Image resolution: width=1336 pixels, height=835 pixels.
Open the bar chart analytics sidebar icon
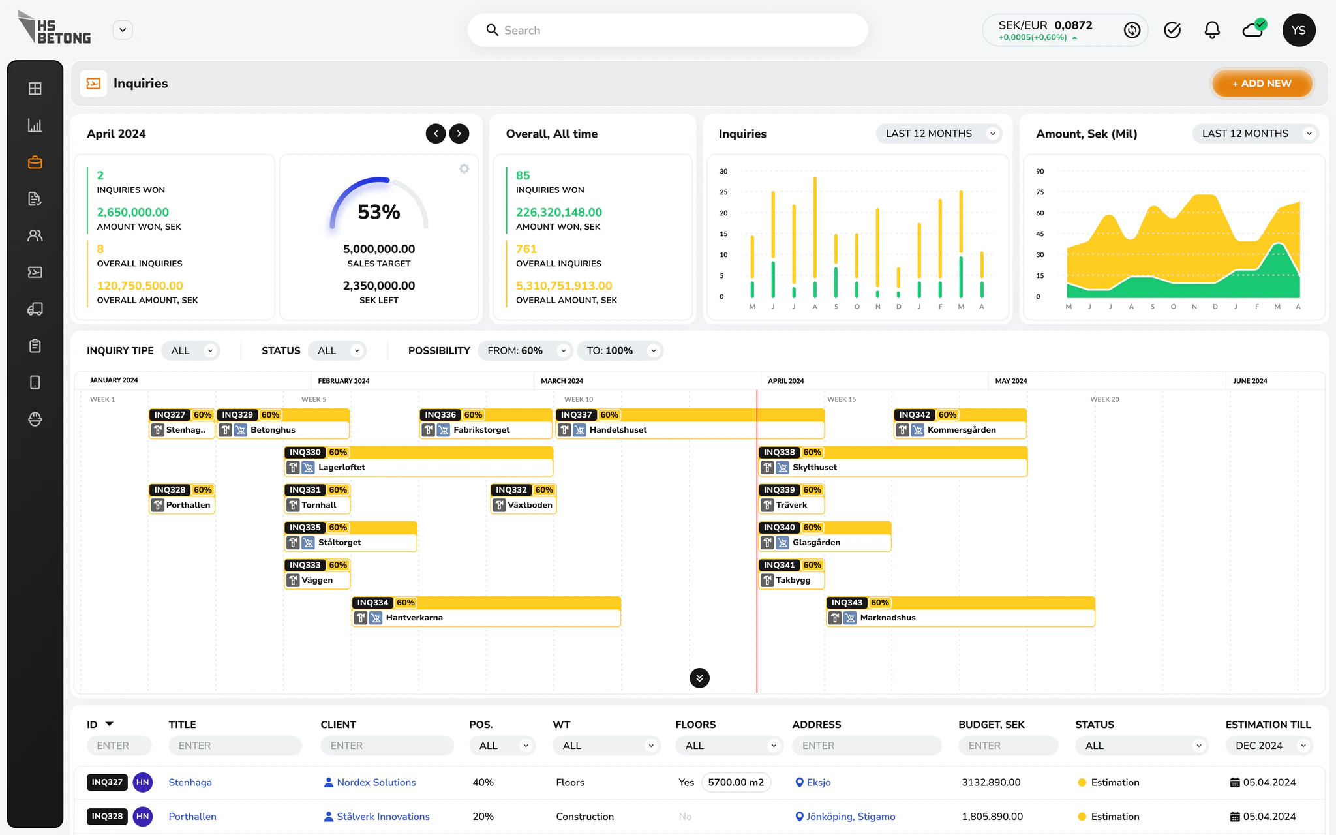coord(35,125)
